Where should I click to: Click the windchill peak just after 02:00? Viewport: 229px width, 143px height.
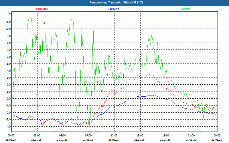click(x=30, y=17)
